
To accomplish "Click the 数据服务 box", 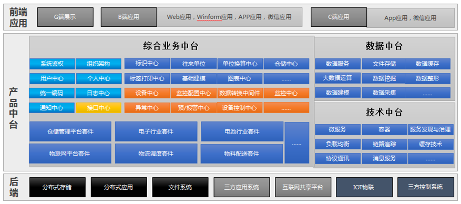I will [x=338, y=64].
